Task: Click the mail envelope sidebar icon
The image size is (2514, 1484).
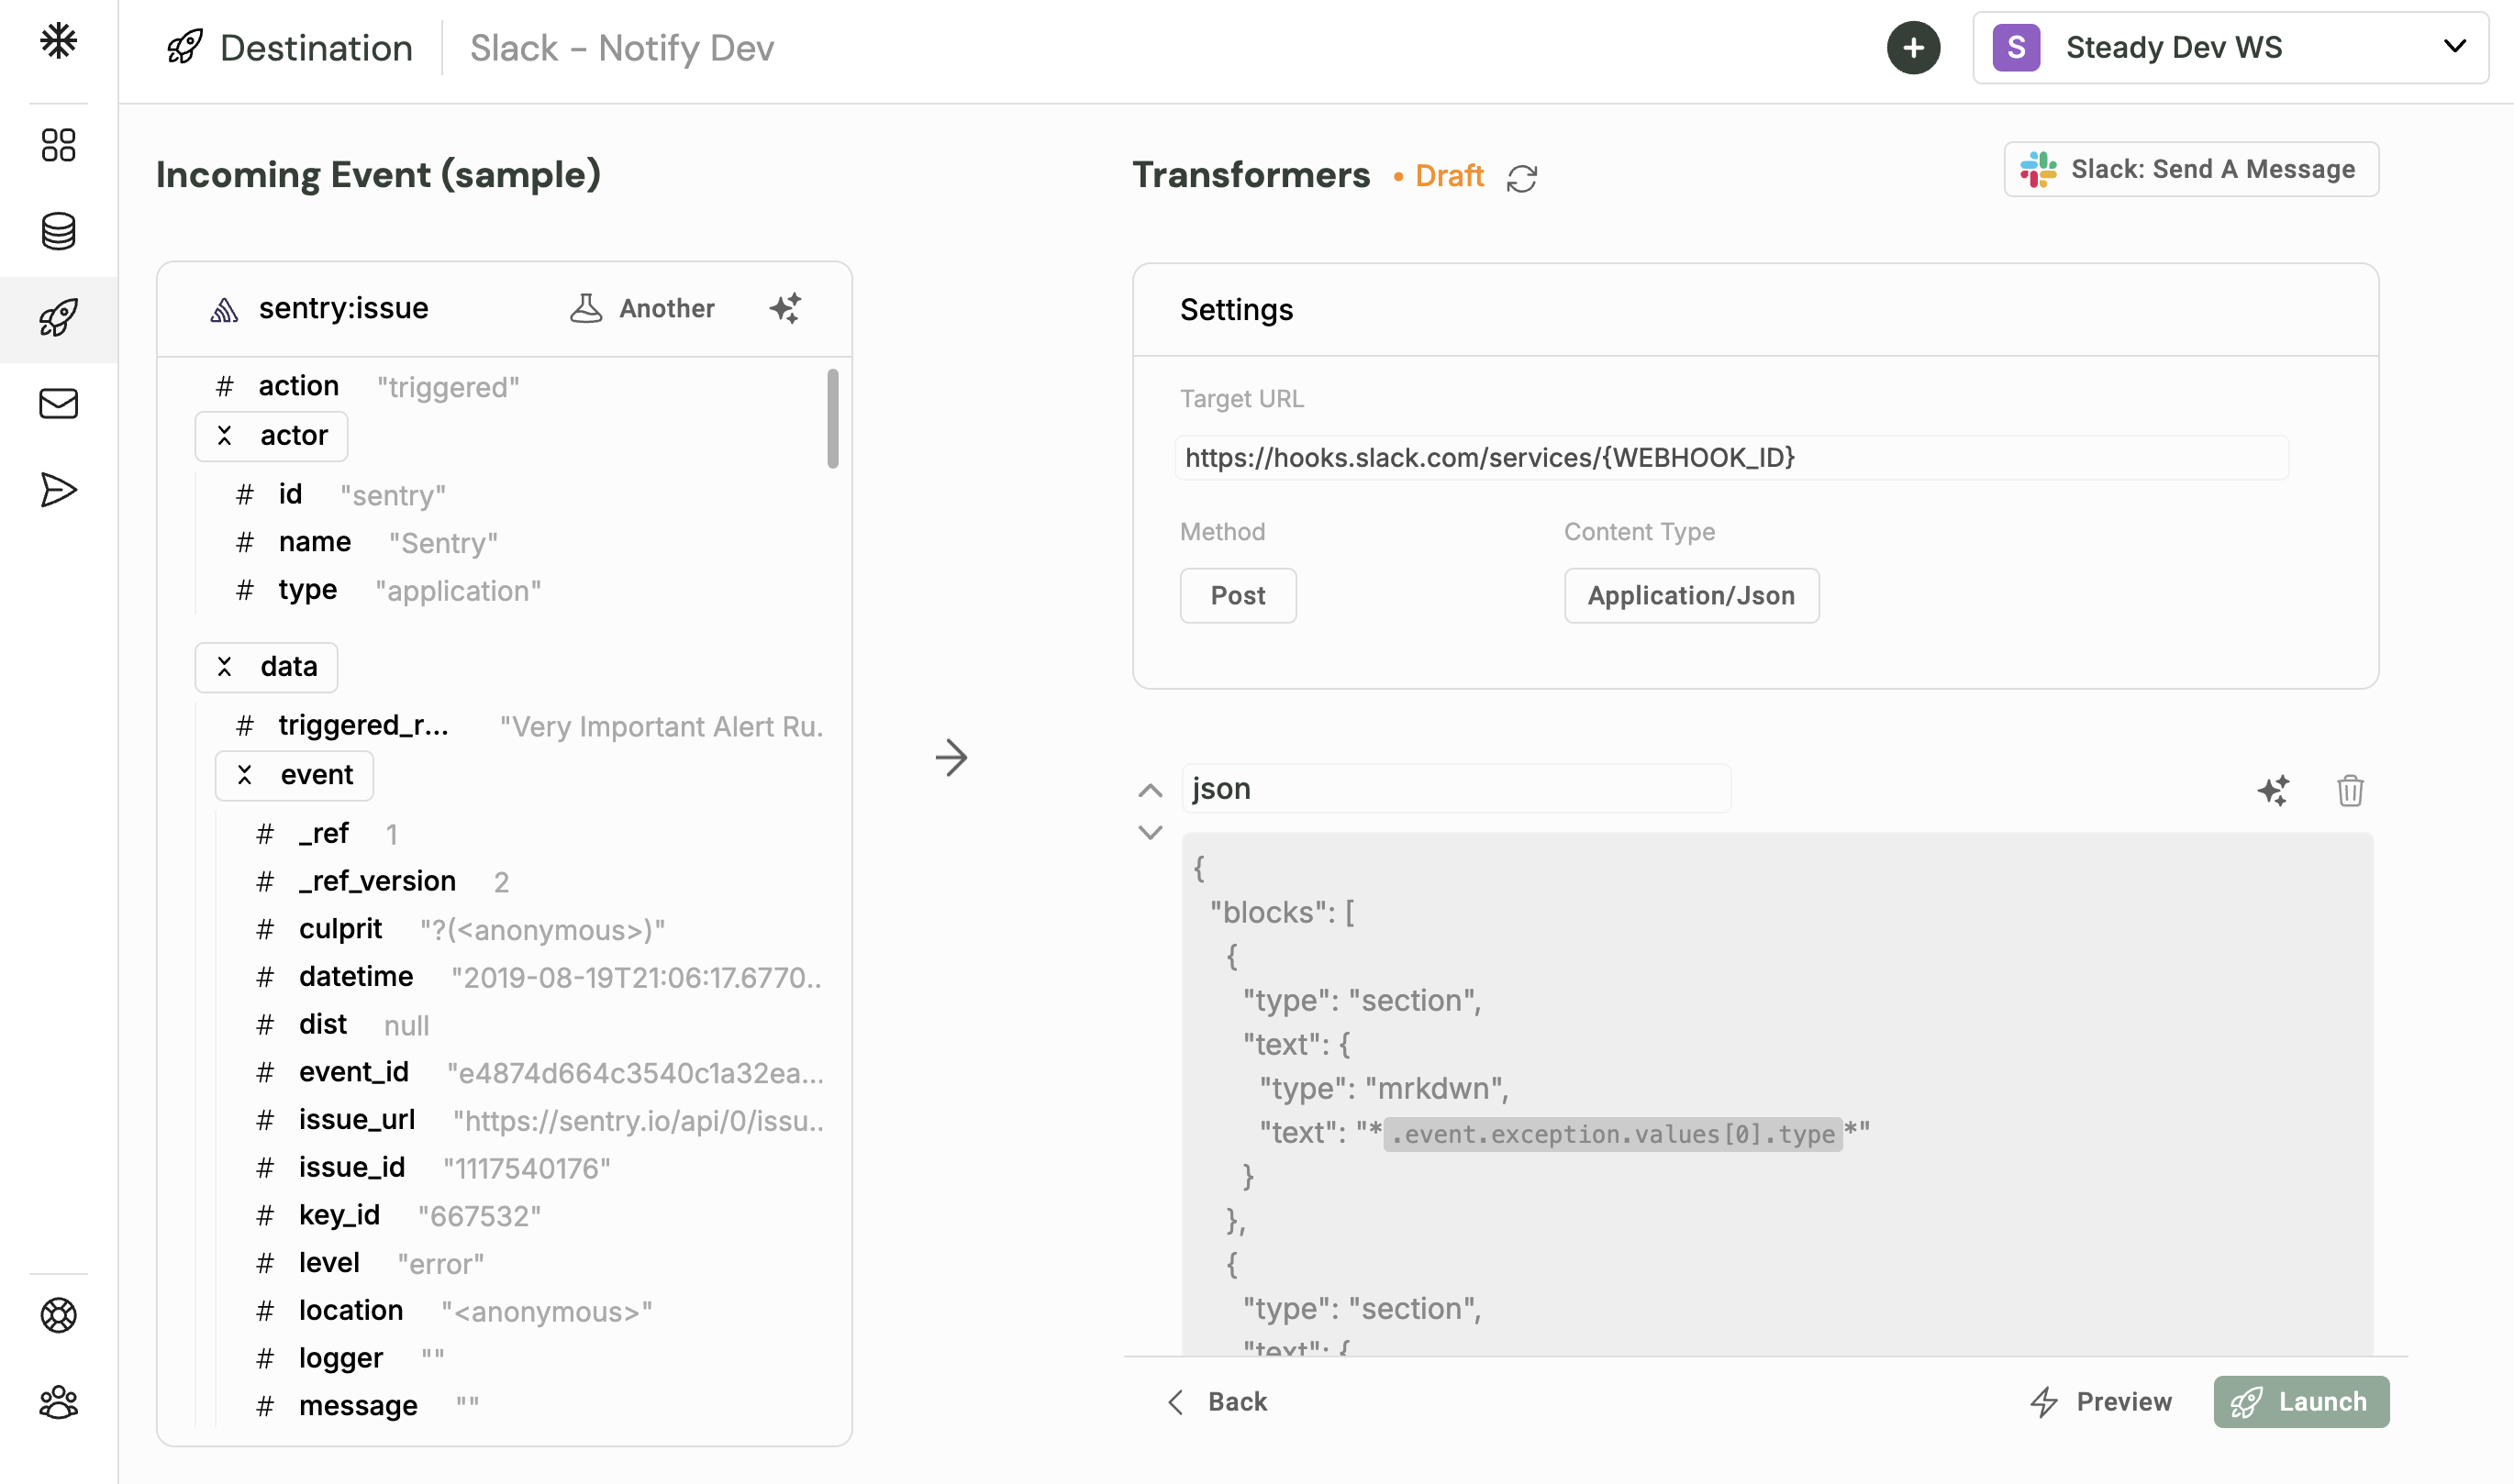Action: 58,404
